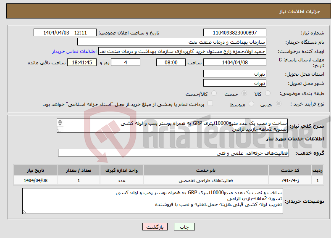Screen dimensions: 331x238
Task: Click service code cell ز-74-741
Action: coord(290,180)
